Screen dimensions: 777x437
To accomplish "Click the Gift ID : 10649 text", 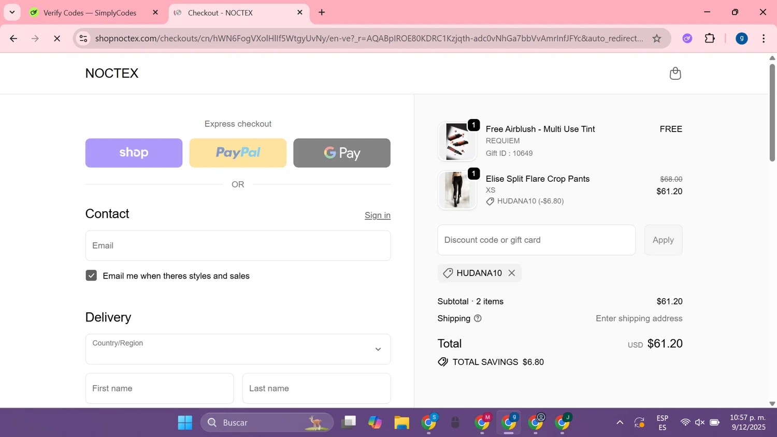I will 509,153.
